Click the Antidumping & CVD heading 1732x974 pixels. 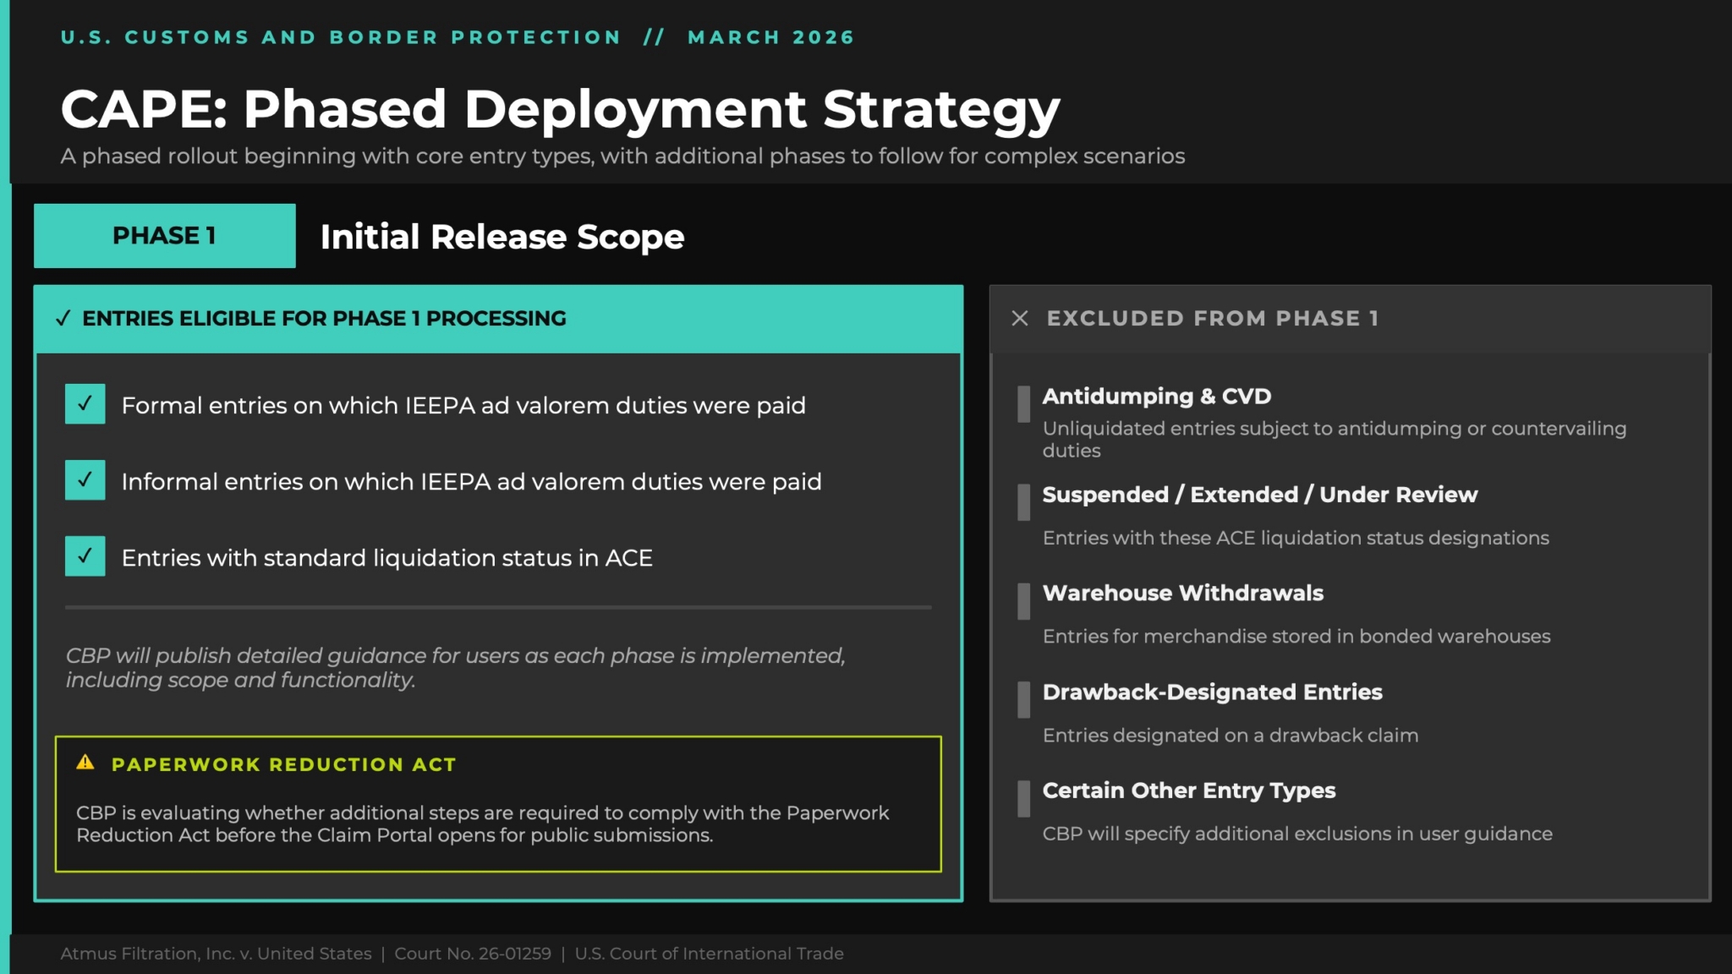pos(1156,397)
